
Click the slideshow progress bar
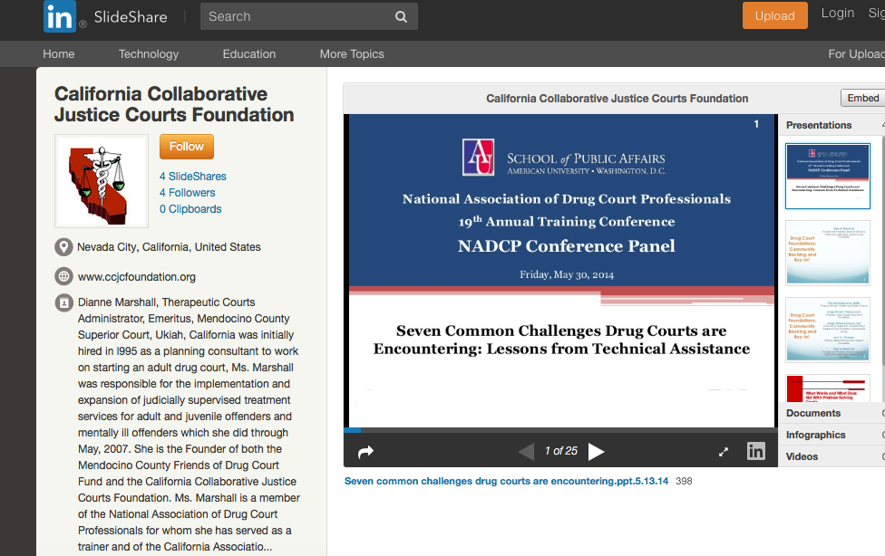[560, 430]
